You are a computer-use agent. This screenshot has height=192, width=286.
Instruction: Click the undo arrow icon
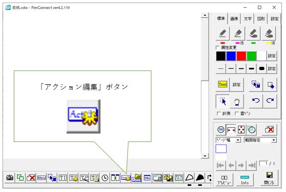[256, 101]
